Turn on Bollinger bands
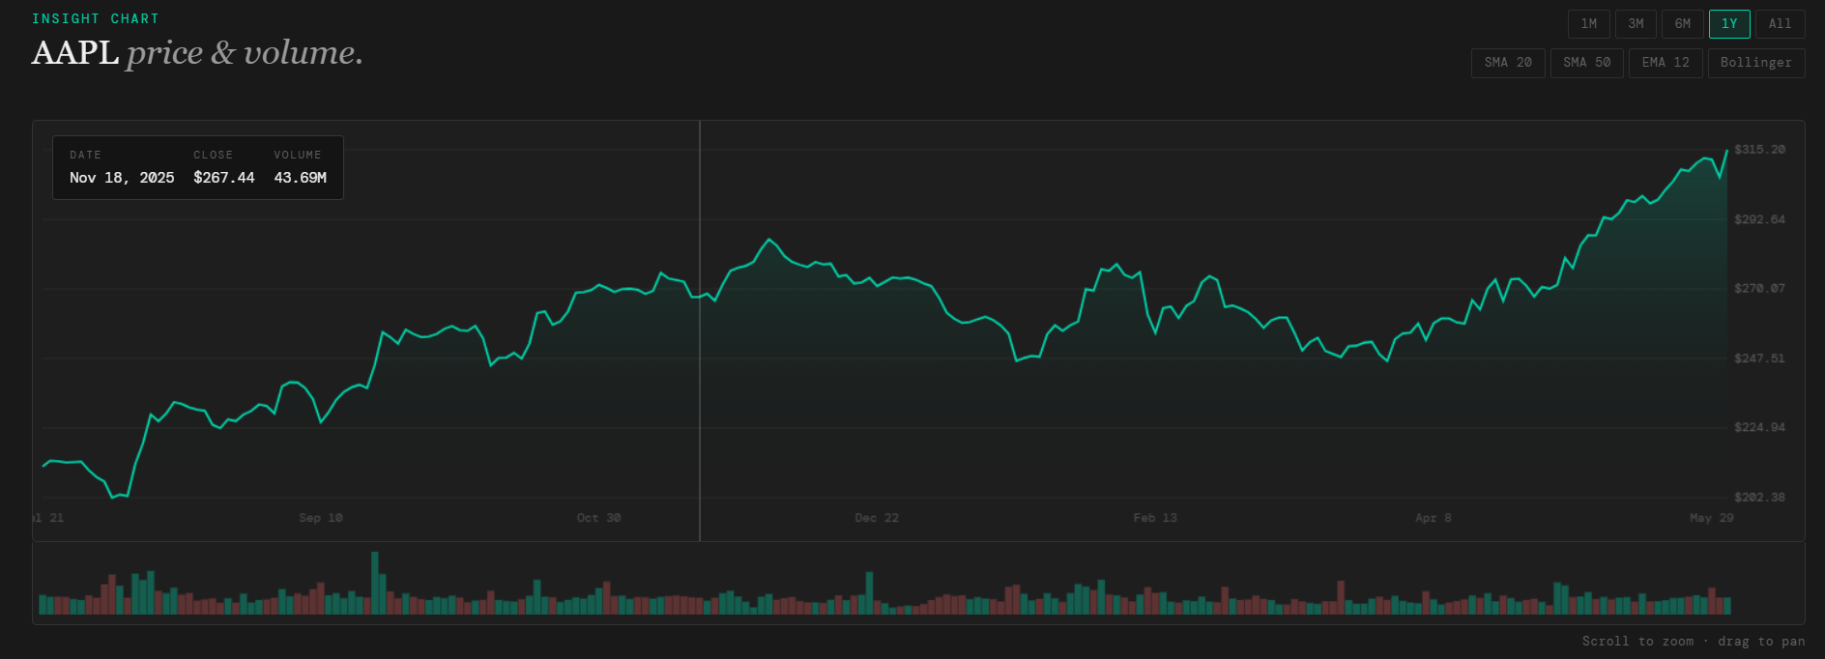This screenshot has height=659, width=1825. [x=1756, y=62]
